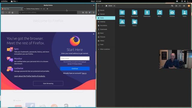Open the power icon in system tray

click(x=187, y=1)
